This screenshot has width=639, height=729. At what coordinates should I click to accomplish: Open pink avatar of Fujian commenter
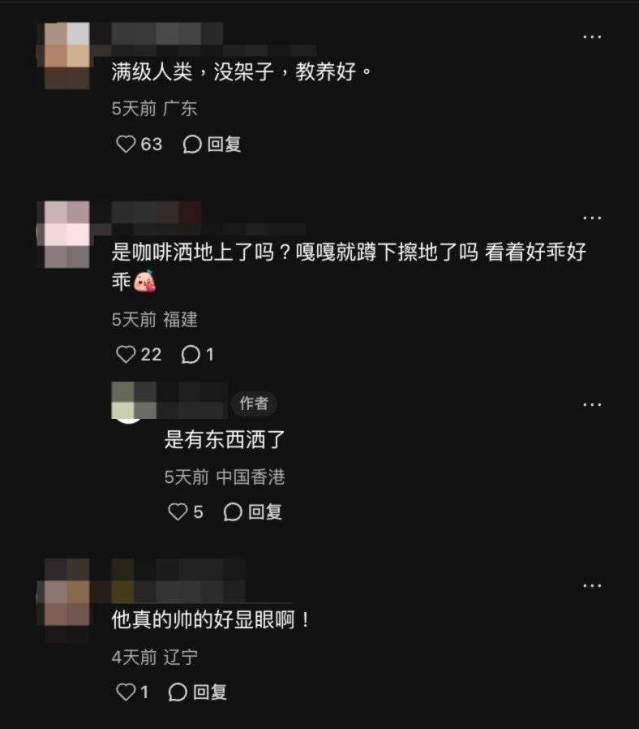(66, 235)
